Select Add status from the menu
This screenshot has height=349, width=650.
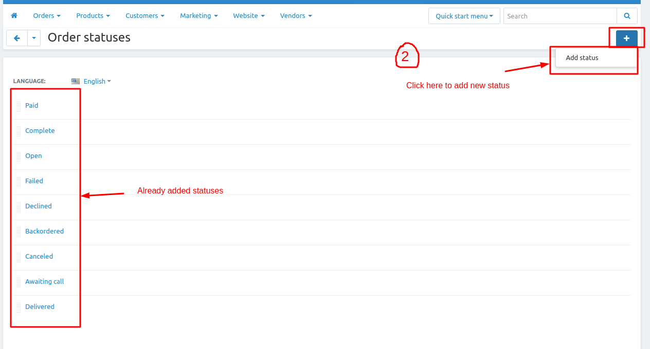click(x=582, y=58)
